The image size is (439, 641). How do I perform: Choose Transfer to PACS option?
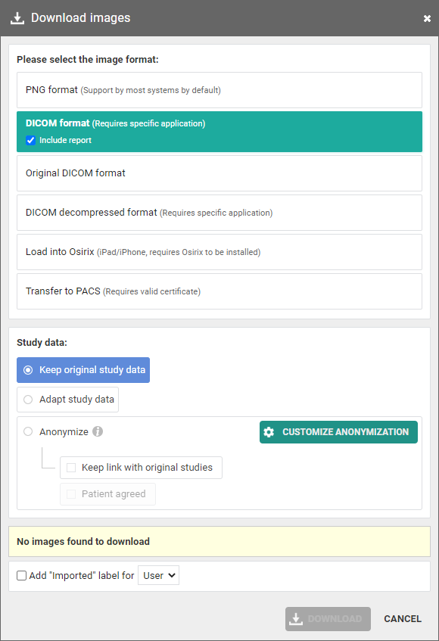point(219,291)
